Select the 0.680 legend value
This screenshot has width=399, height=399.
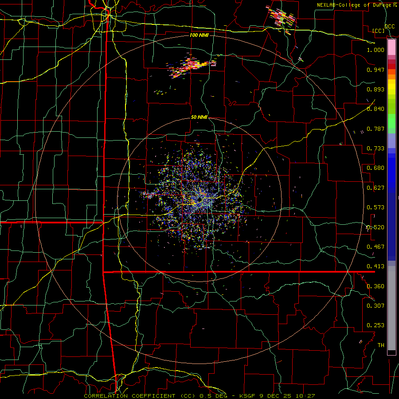(376, 168)
